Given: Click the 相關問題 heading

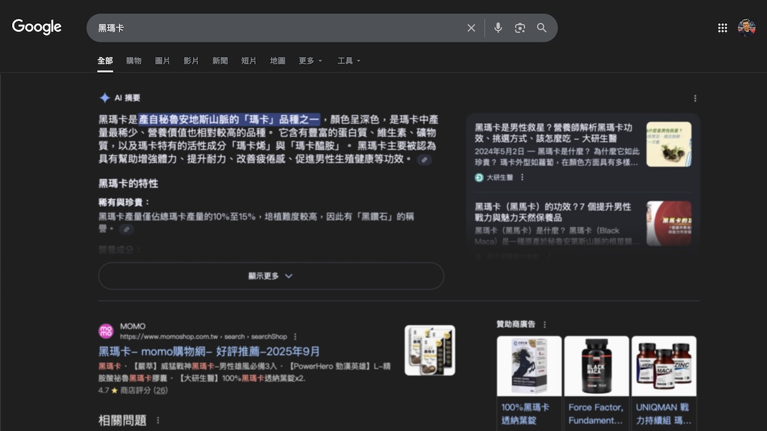Looking at the screenshot, I should coord(122,420).
